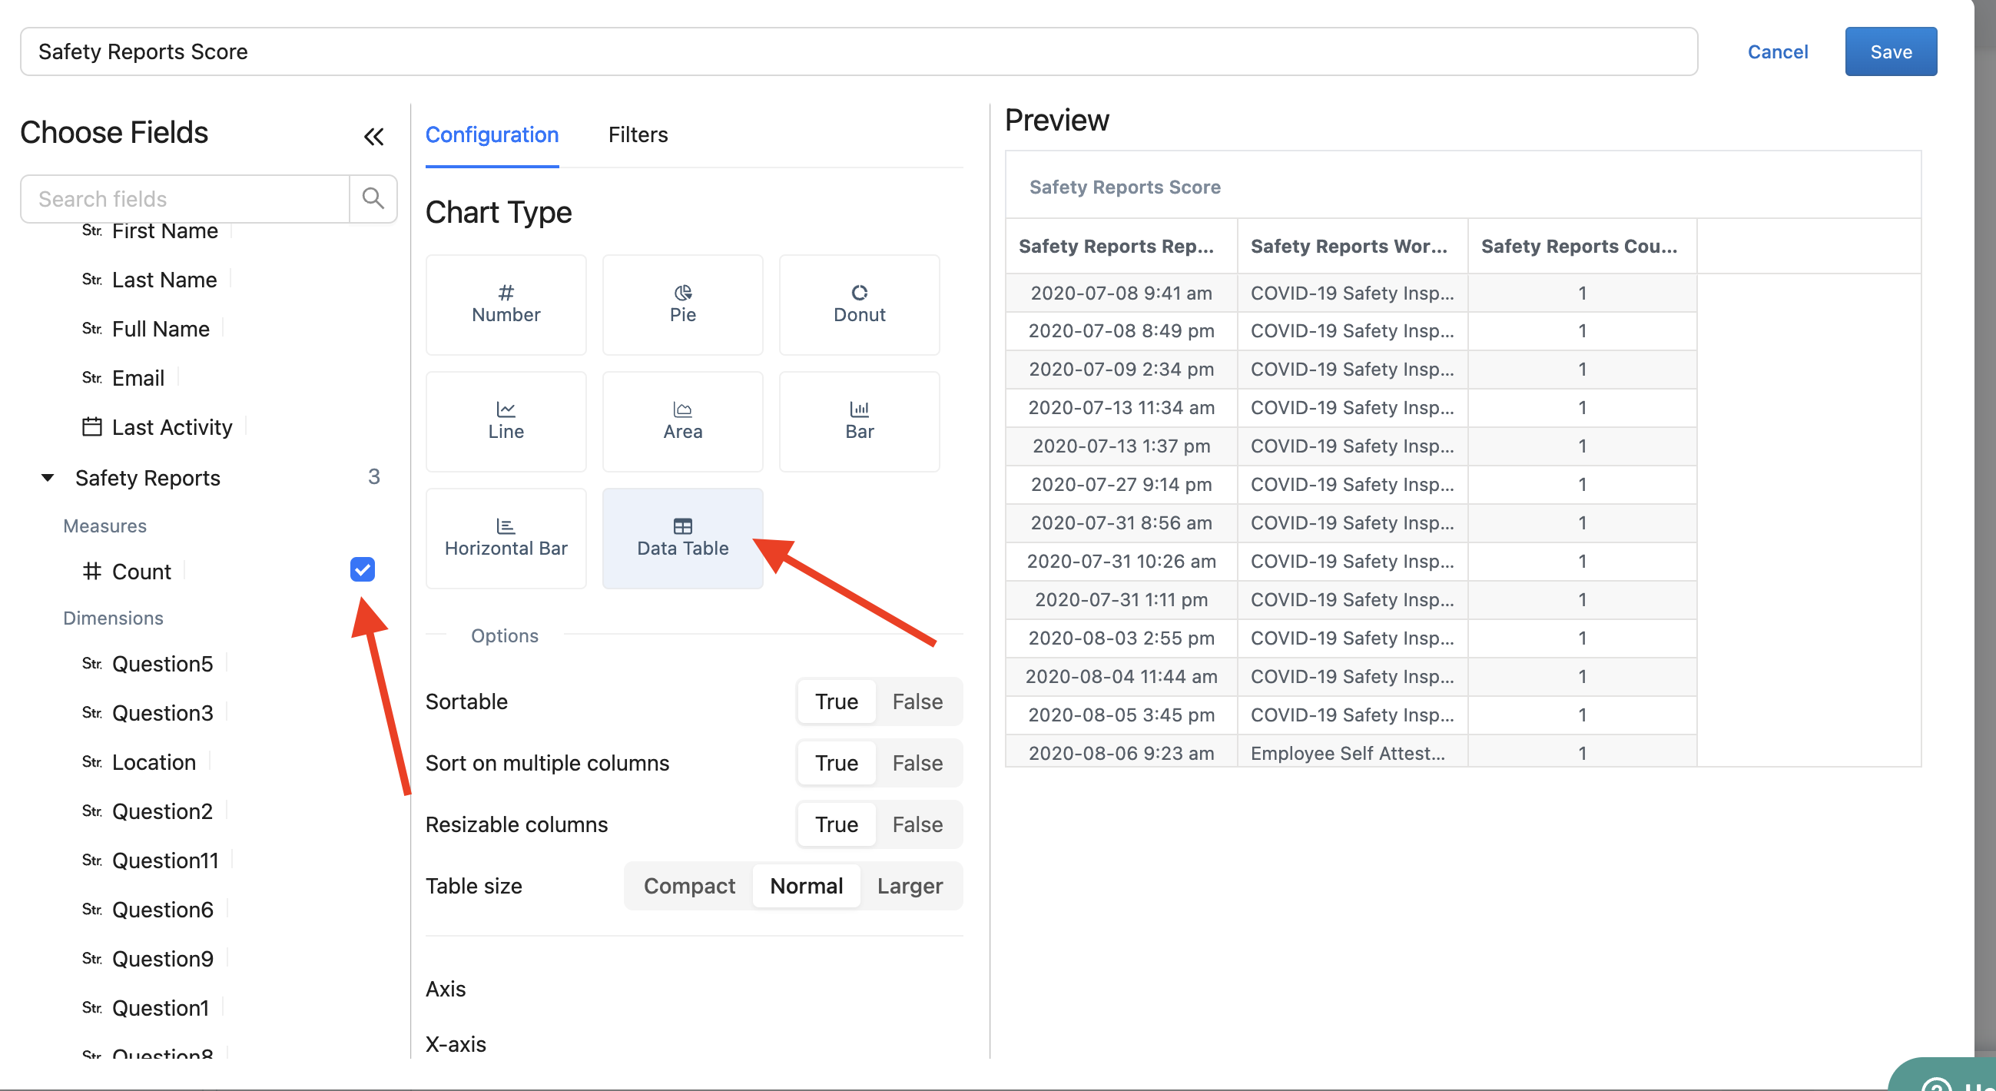
Task: Select the Question6 dimension
Action: click(162, 910)
